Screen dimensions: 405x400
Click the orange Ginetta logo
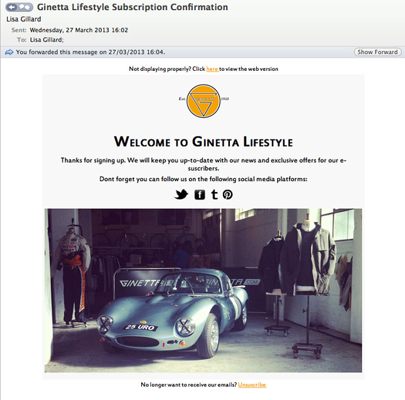(204, 101)
